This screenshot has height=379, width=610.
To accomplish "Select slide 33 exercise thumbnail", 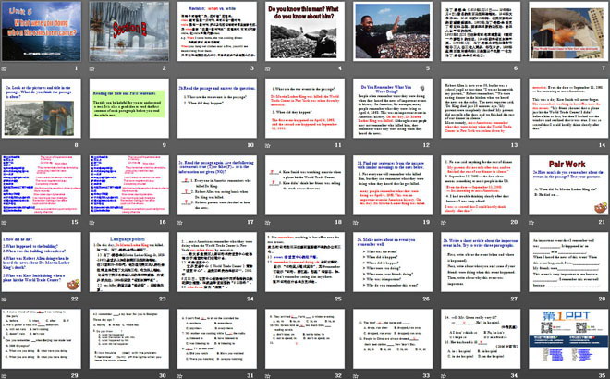I will tap(393, 339).
